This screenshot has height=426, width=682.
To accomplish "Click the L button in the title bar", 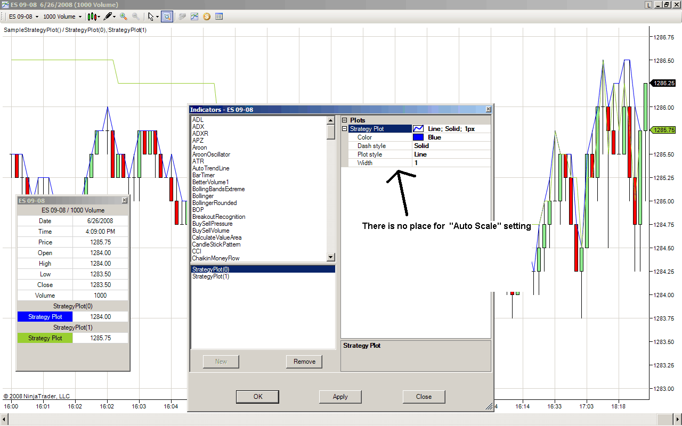I will point(648,5).
